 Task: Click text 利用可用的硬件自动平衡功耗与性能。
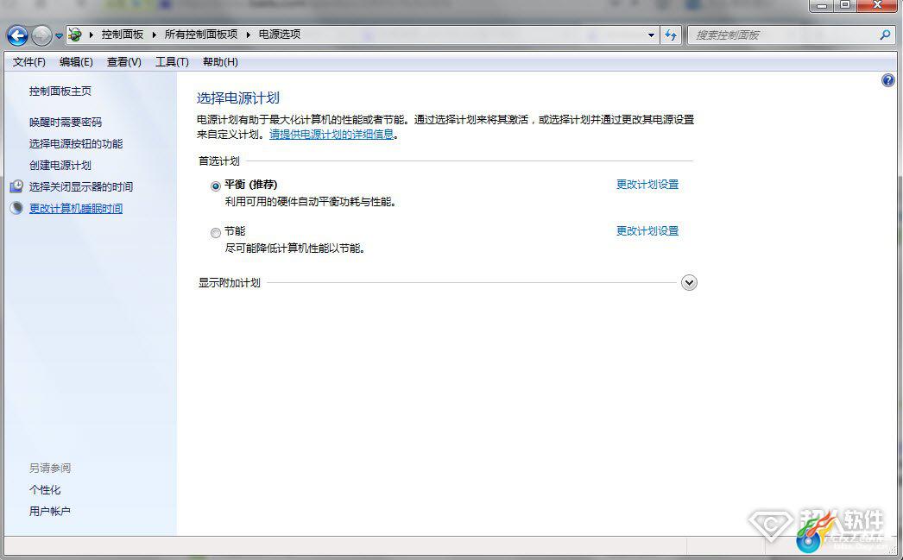311,202
